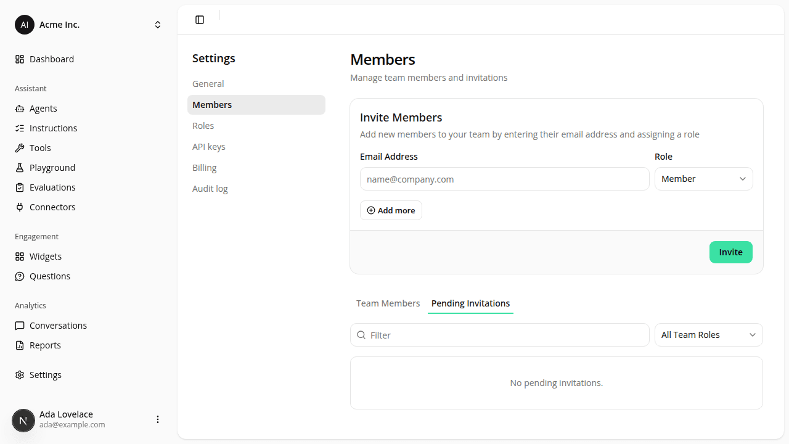The image size is (789, 444).
Task: Click the Dashboard grid icon
Action: [20, 59]
